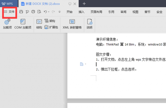Click the 结构 structure icon
Viewport: 166px width, 108px height.
point(39,24)
